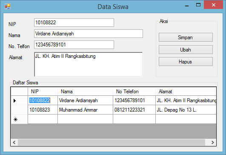Select the Virdane Ardiansyah grid cell

pos(85,100)
